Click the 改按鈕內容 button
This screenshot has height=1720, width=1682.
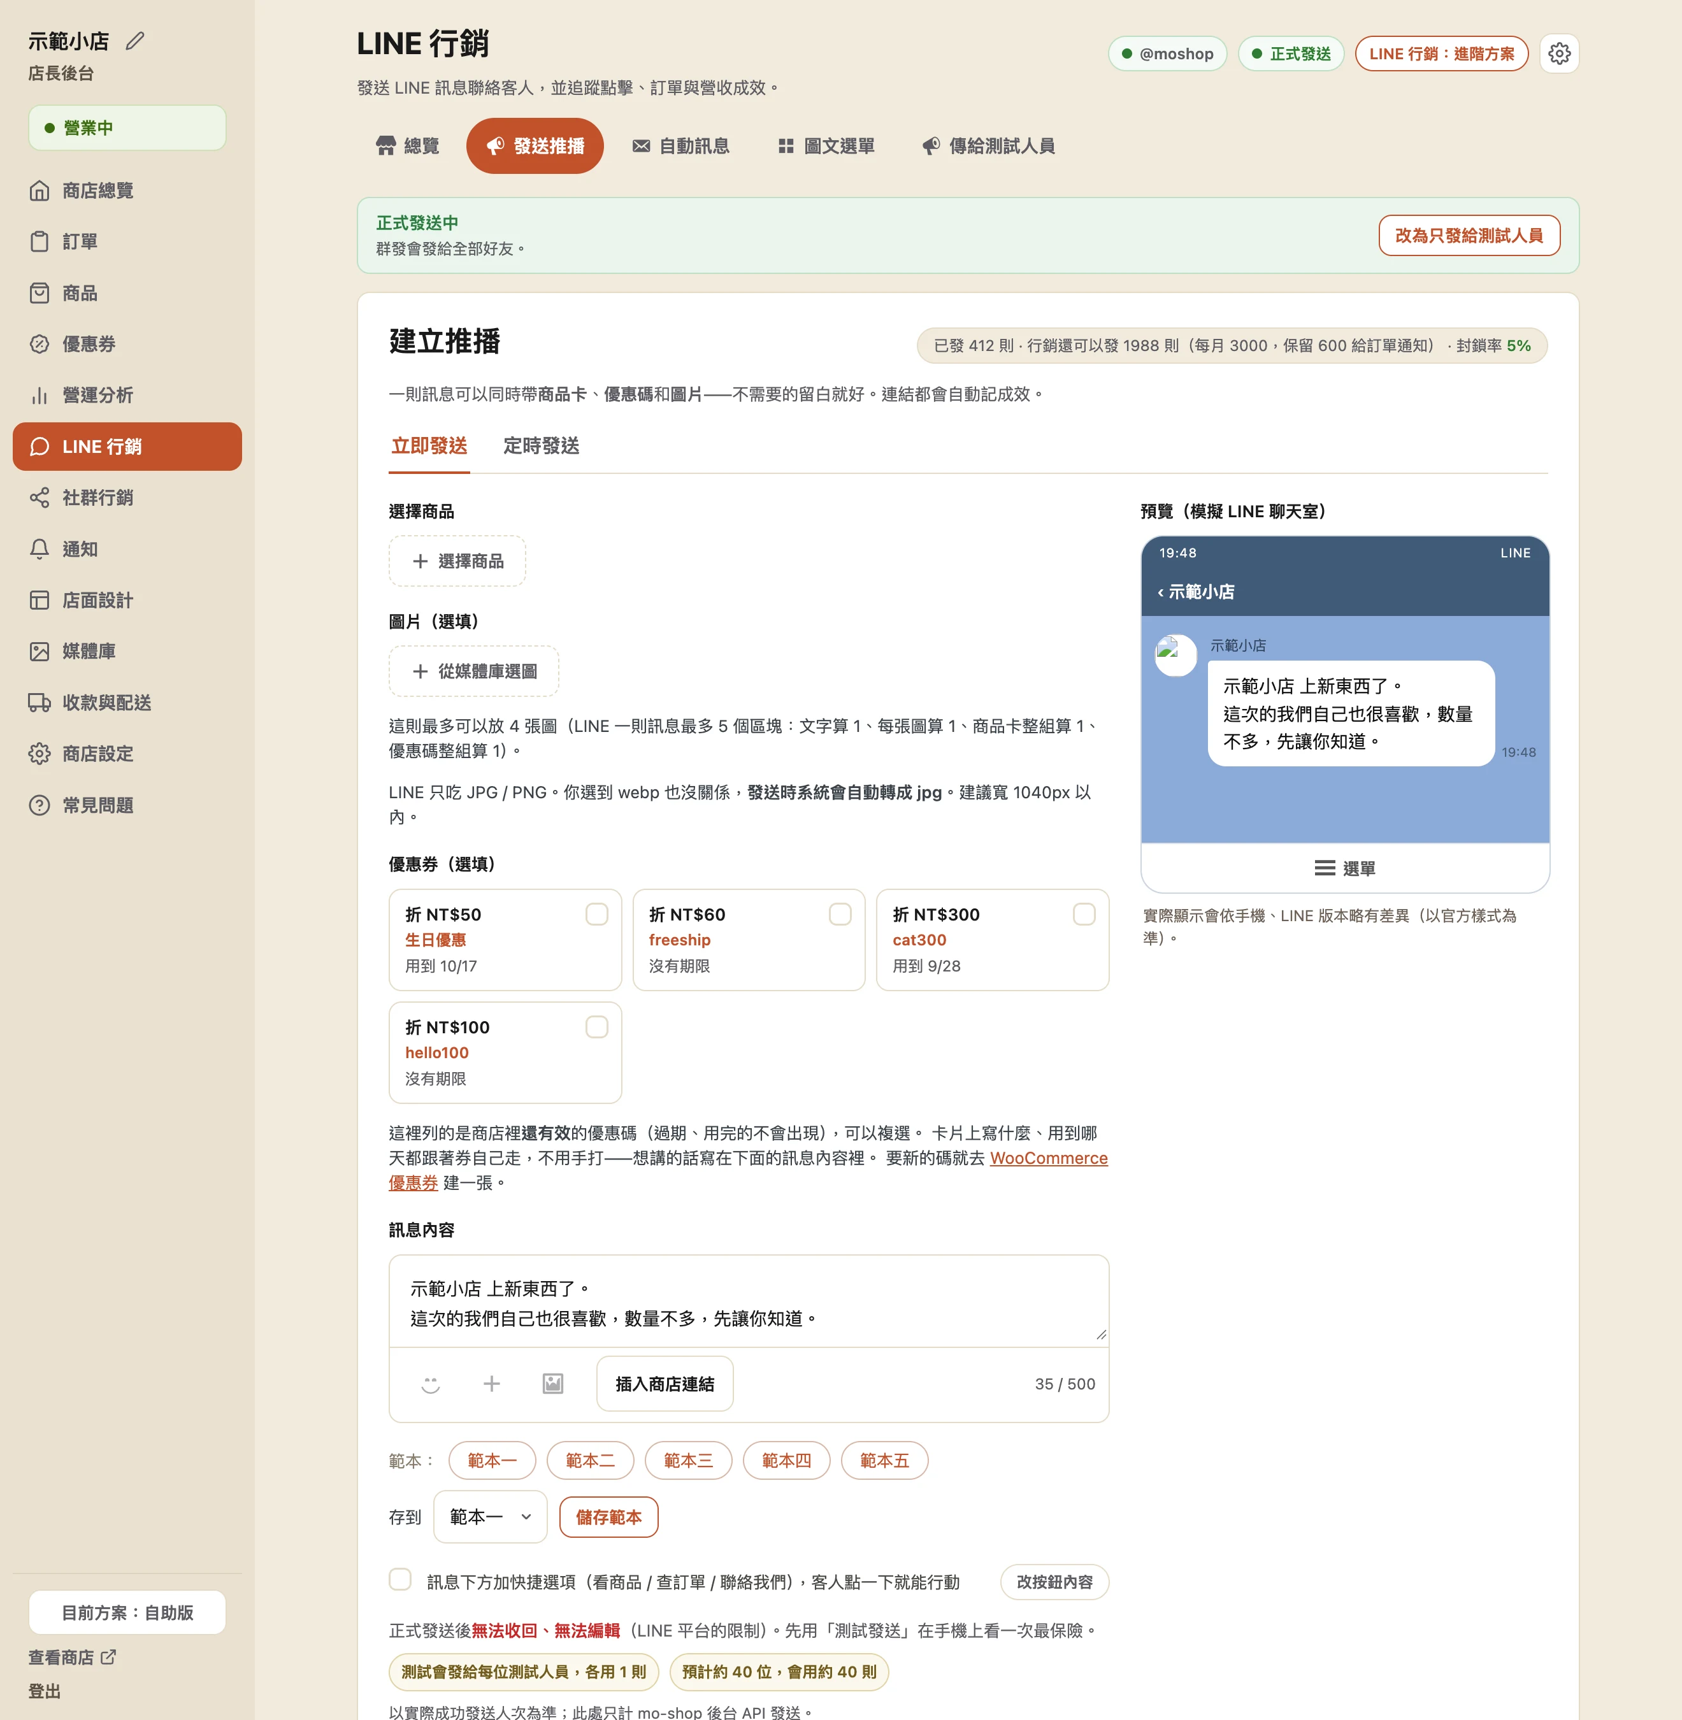click(1055, 1581)
